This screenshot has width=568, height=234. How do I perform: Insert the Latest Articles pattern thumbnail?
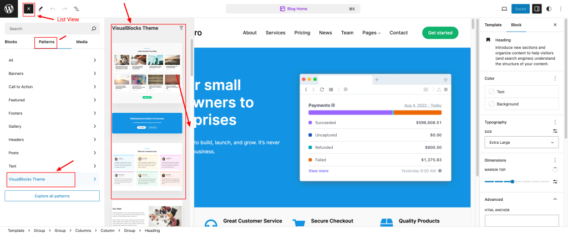click(x=147, y=73)
